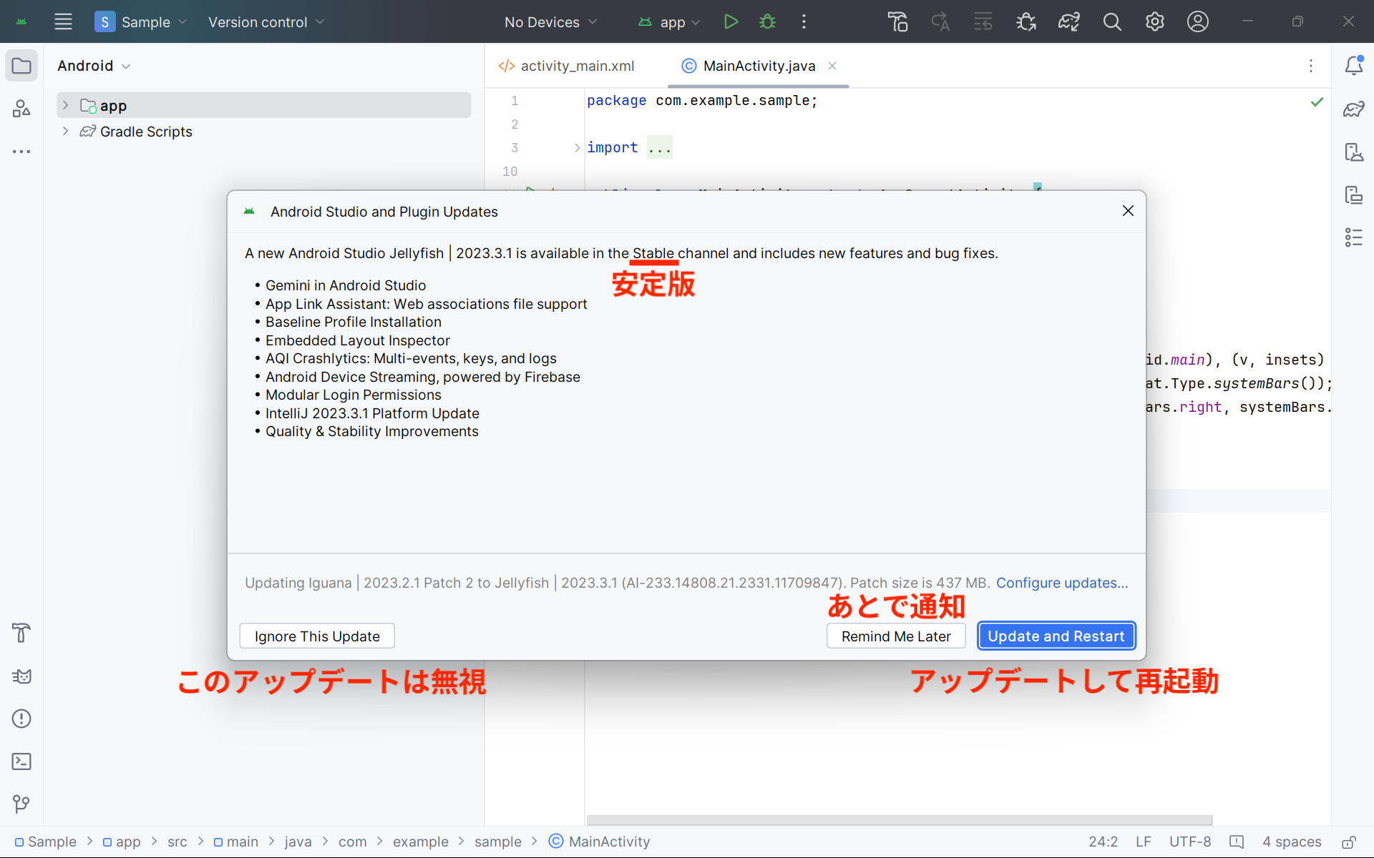This screenshot has height=858, width=1374.
Task: Open the Version Control branch icon
Action: (21, 804)
